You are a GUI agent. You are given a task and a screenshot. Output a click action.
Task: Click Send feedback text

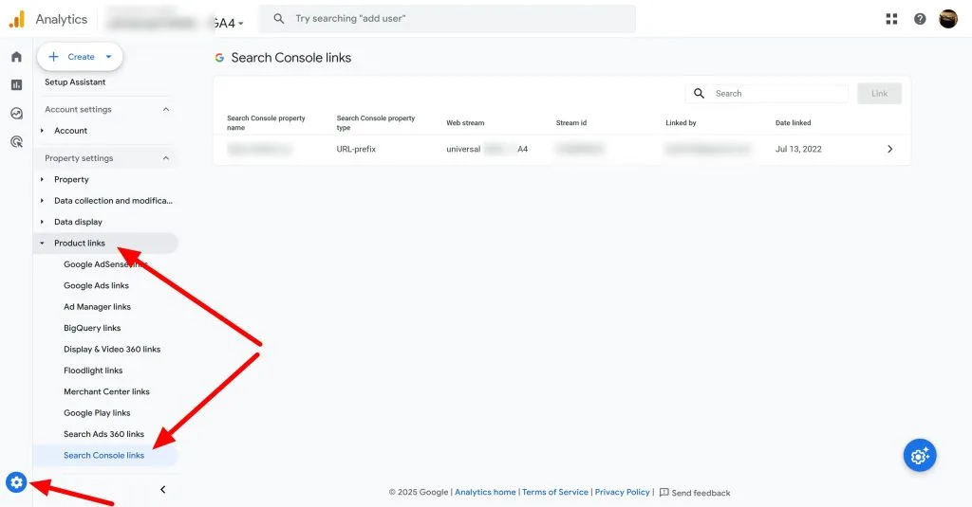(701, 493)
